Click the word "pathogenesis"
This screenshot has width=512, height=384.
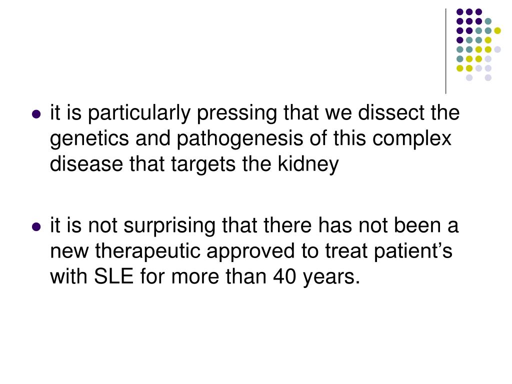click(x=240, y=138)
